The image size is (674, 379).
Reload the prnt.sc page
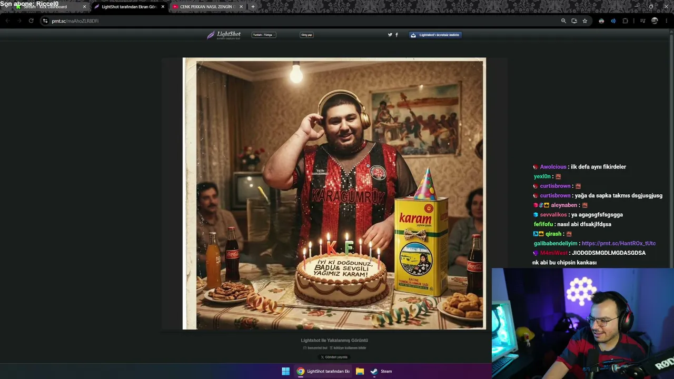coord(31,21)
